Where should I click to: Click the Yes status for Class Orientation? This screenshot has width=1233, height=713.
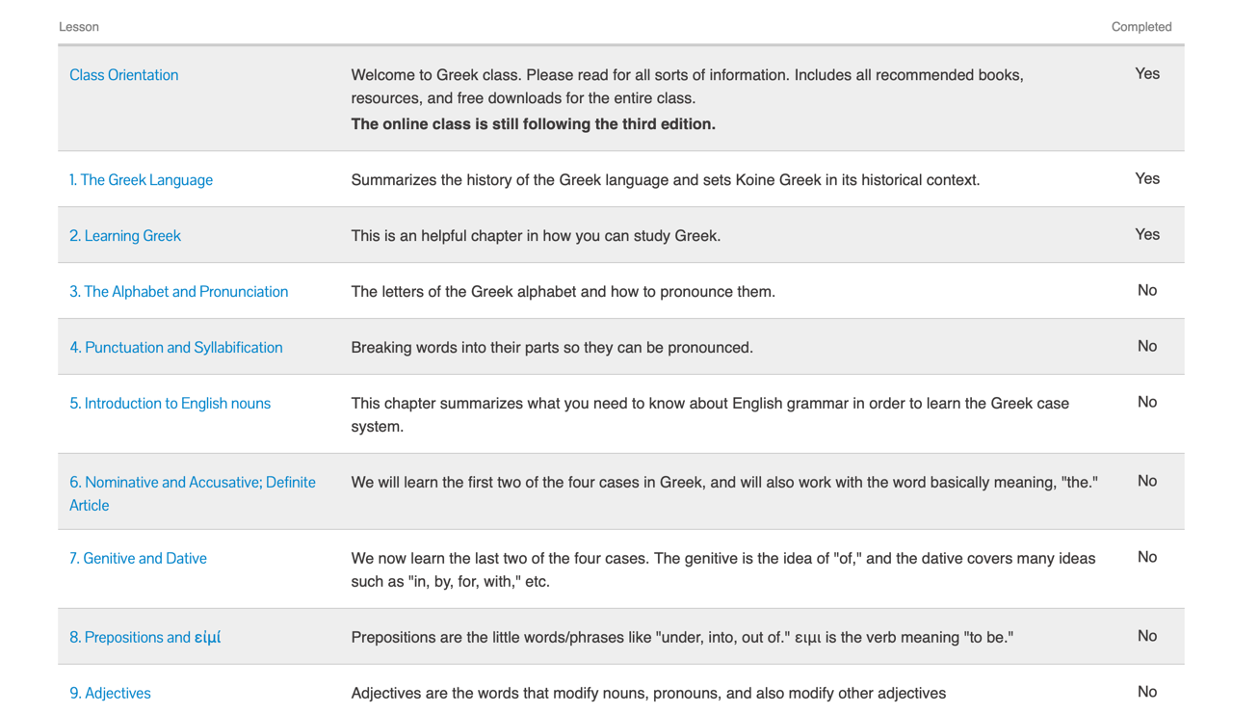pyautogui.click(x=1146, y=74)
